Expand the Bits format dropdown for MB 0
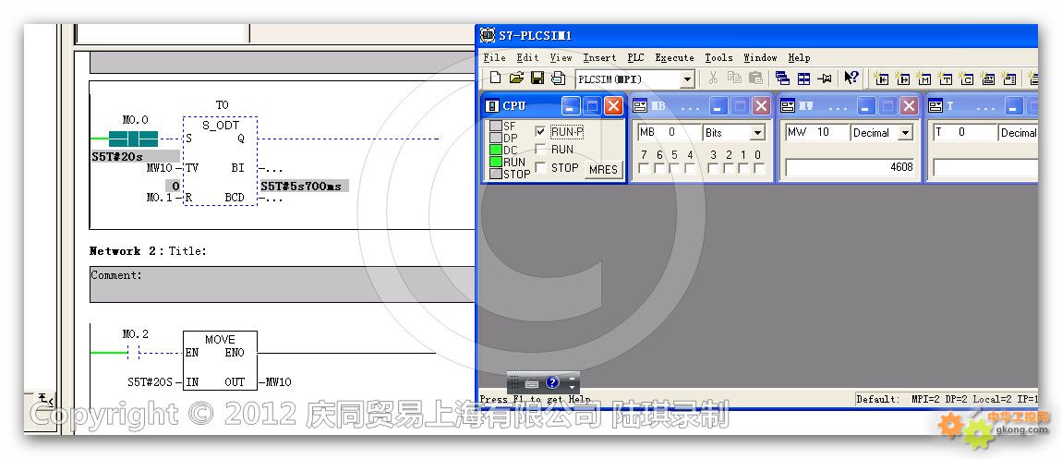The image size is (1062, 459). point(757,133)
